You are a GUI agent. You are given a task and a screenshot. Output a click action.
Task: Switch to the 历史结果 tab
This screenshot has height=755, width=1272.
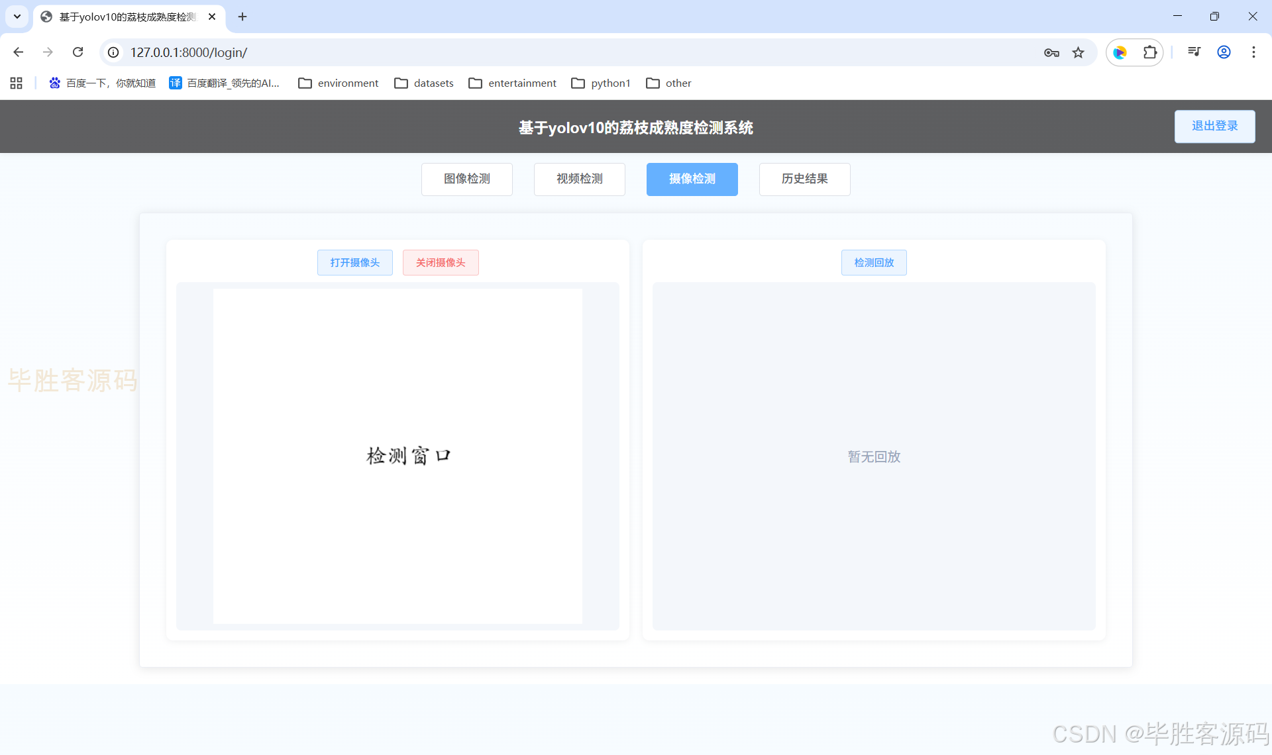[804, 179]
